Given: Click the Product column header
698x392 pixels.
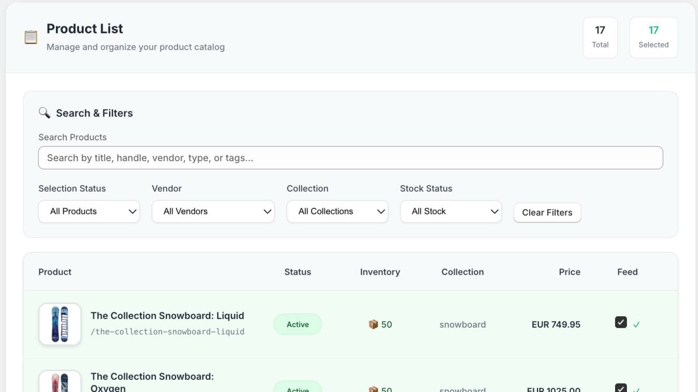Looking at the screenshot, I should pos(55,272).
